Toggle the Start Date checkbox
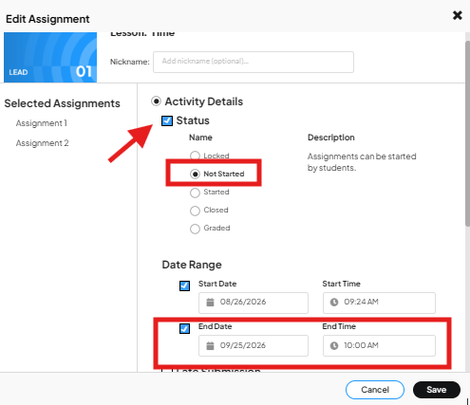This screenshot has height=405, width=470. (184, 285)
